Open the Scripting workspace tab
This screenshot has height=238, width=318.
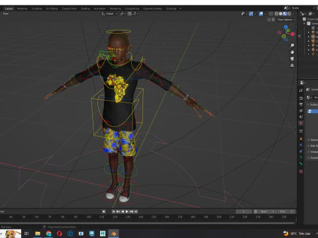[171, 9]
